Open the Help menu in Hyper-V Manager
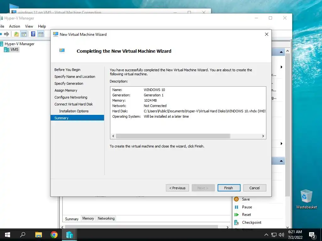 click(42, 26)
